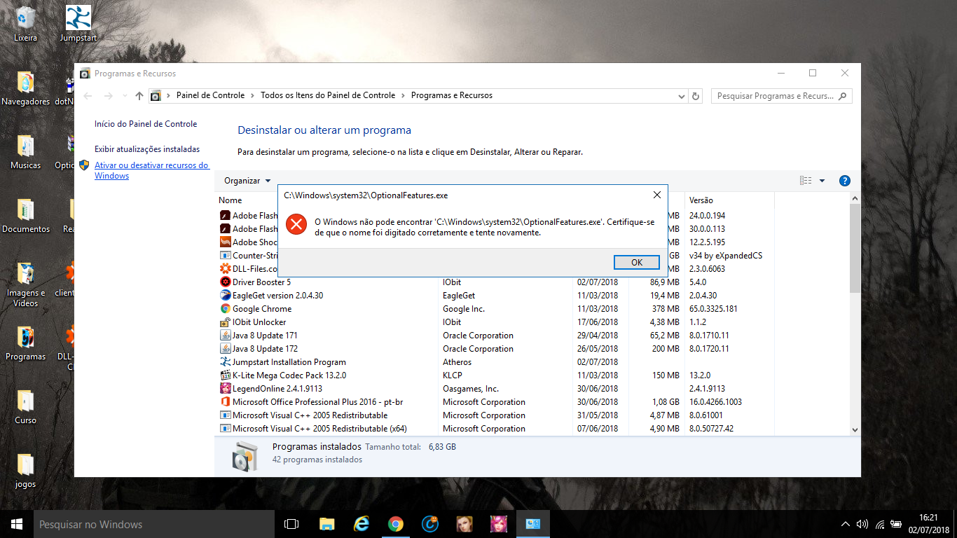Select IObit Unlocker icon in list

[226, 322]
